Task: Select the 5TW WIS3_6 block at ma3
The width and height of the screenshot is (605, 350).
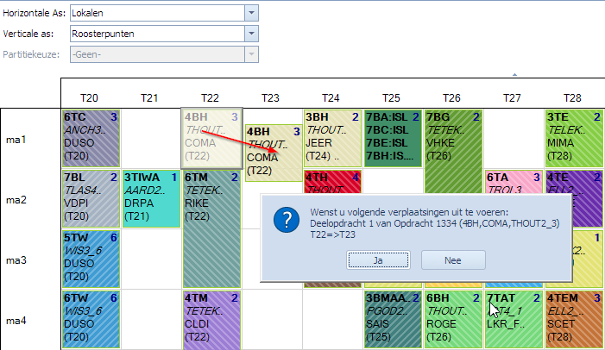Action: pyautogui.click(x=91, y=259)
